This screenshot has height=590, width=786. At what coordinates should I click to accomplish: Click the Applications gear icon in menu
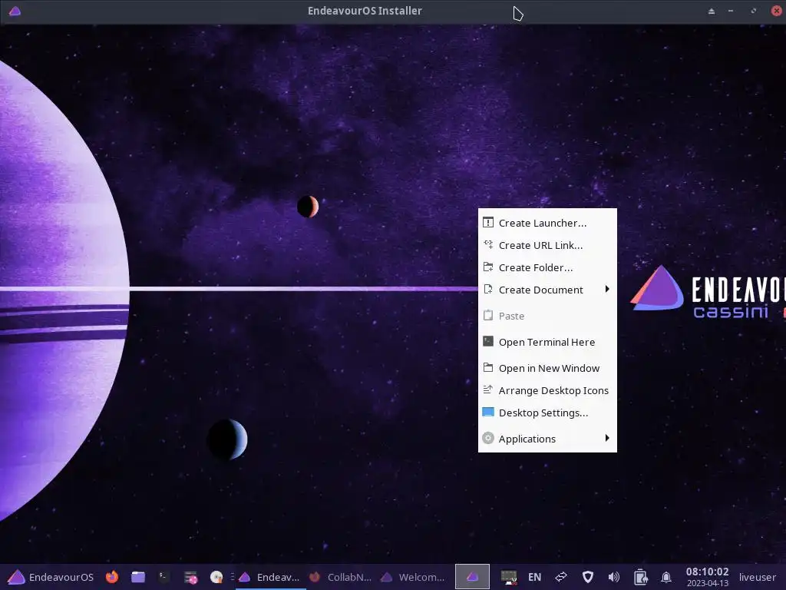click(x=487, y=438)
